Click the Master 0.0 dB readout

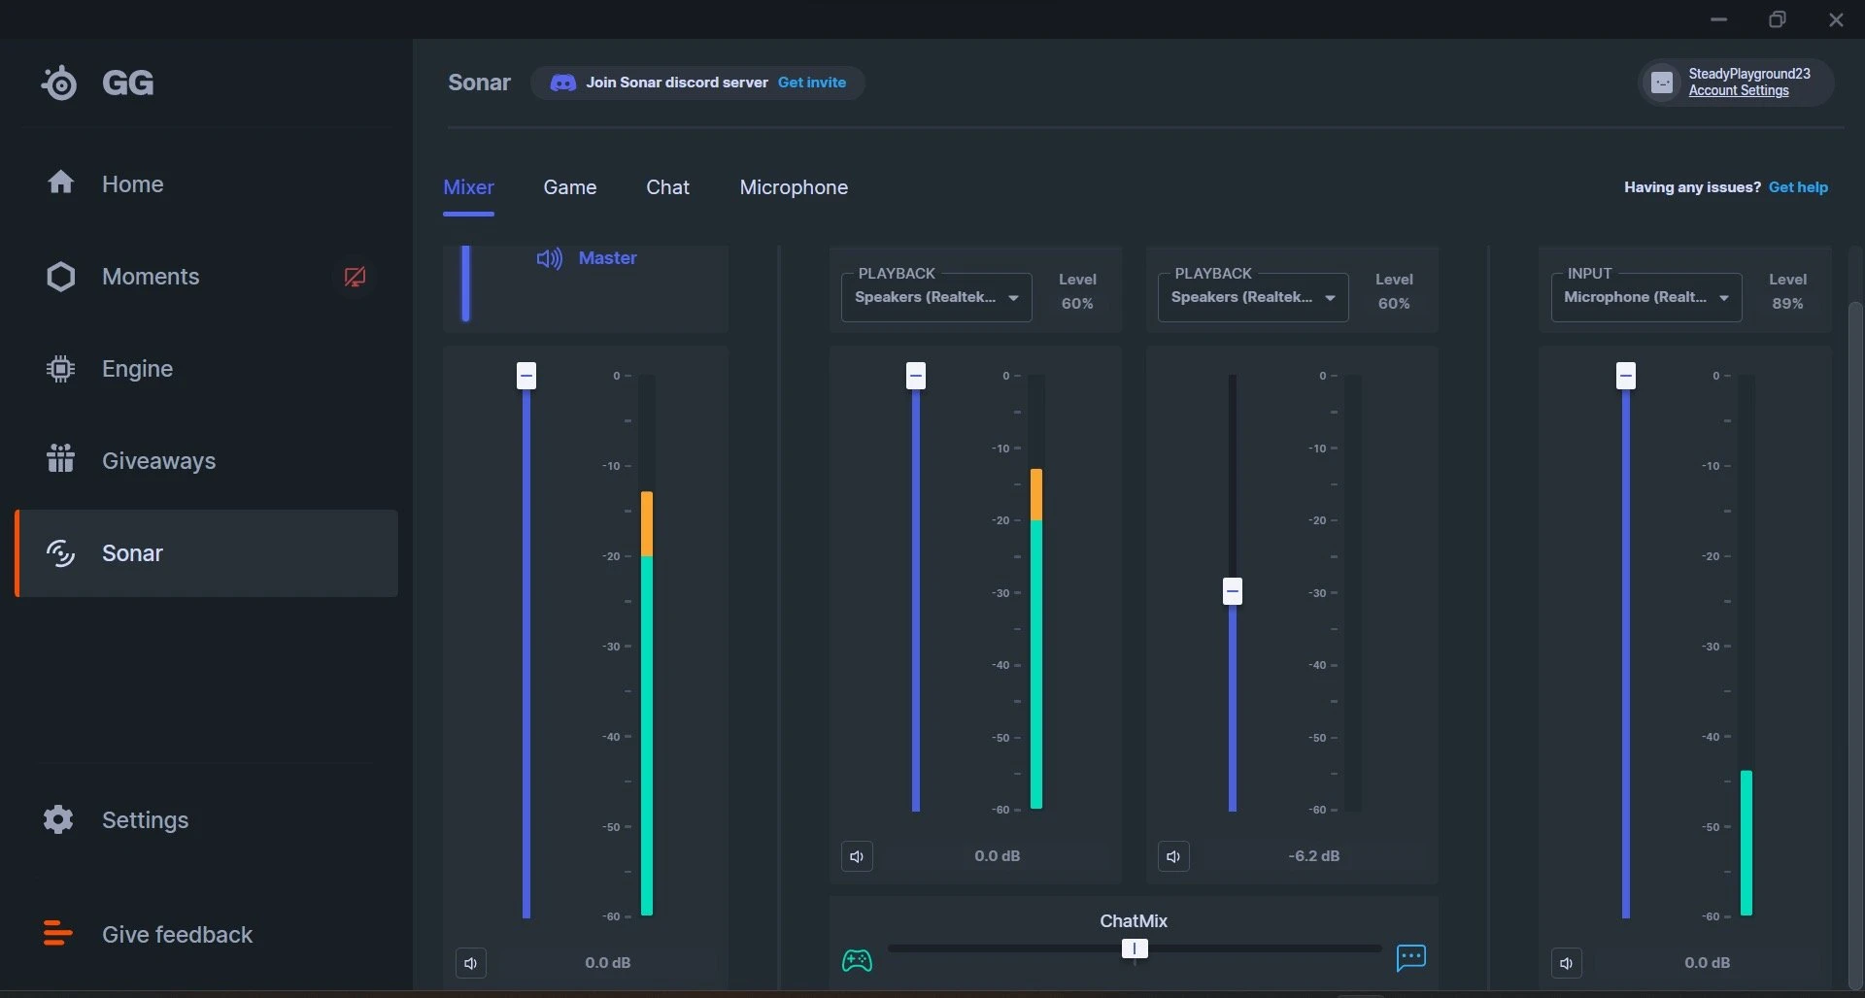[x=608, y=963]
